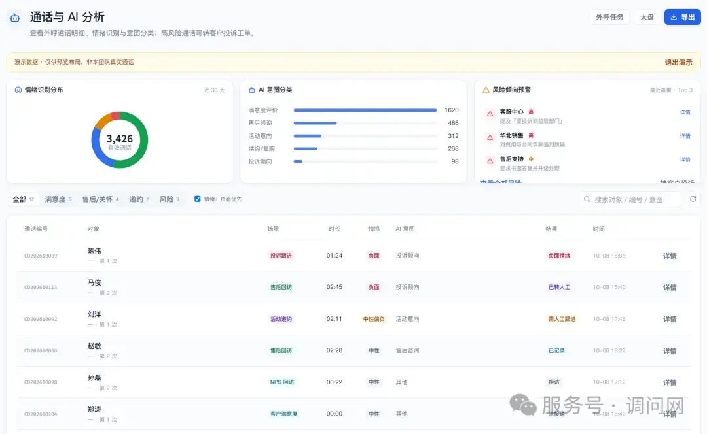This screenshot has width=707, height=434.
Task: Click the name 郑涛 in the table
Action: click(94, 409)
